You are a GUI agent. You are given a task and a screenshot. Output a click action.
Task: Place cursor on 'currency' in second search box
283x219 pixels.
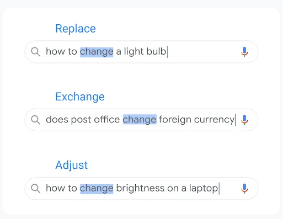click(x=215, y=120)
